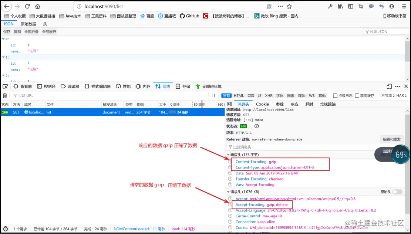Go back with the browser back arrow
This screenshot has height=234, width=411.
point(7,6)
